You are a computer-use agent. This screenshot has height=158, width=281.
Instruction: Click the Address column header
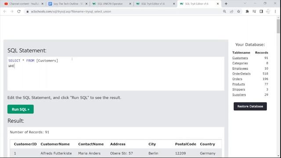[118, 144]
